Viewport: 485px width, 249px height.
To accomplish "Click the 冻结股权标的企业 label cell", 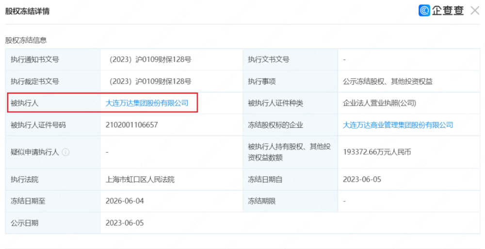I will click(290, 125).
